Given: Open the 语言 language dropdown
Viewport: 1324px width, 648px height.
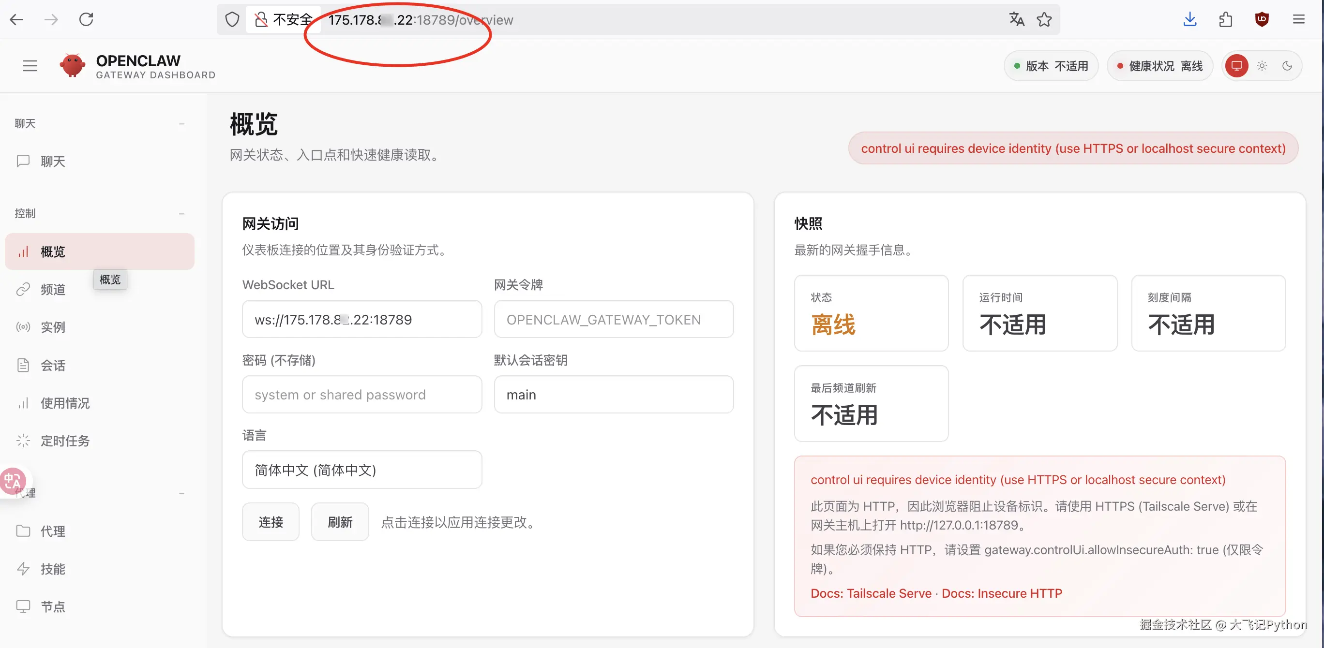Looking at the screenshot, I should (x=362, y=470).
